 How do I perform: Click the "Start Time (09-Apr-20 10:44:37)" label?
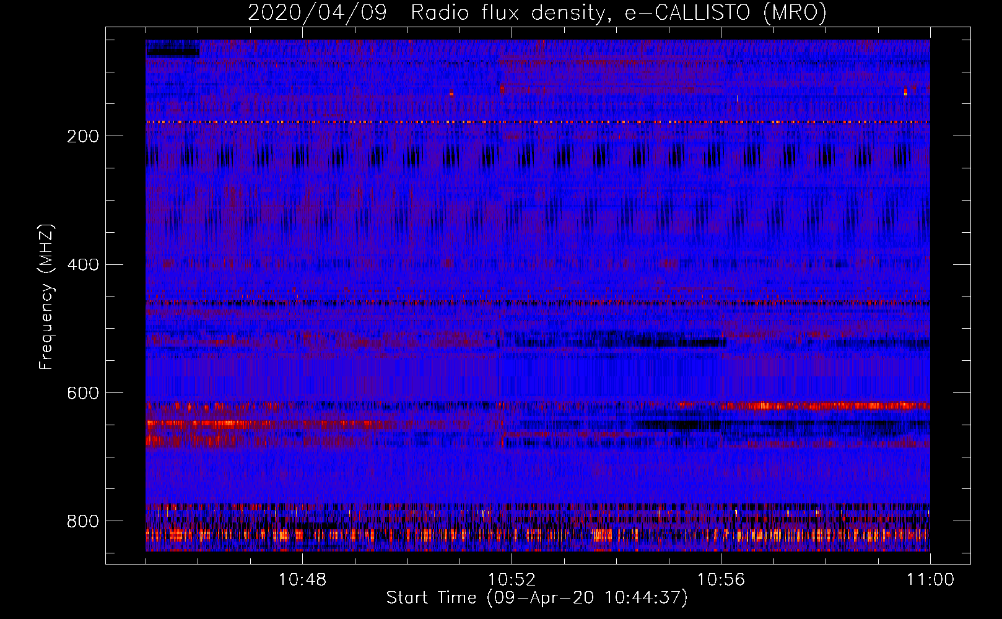tap(537, 597)
